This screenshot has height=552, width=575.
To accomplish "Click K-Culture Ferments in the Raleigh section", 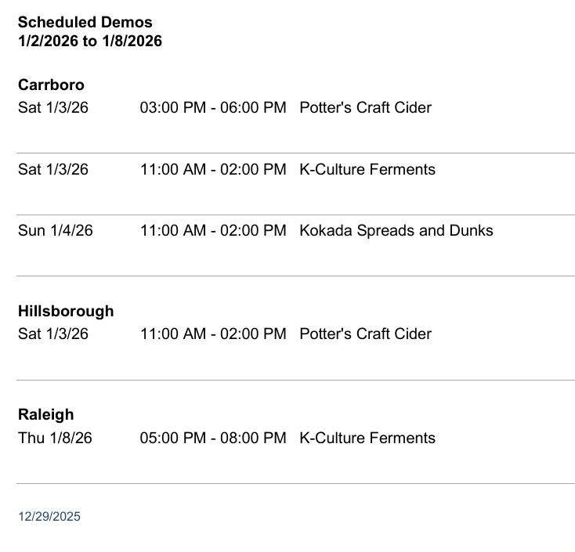I will point(367,438).
